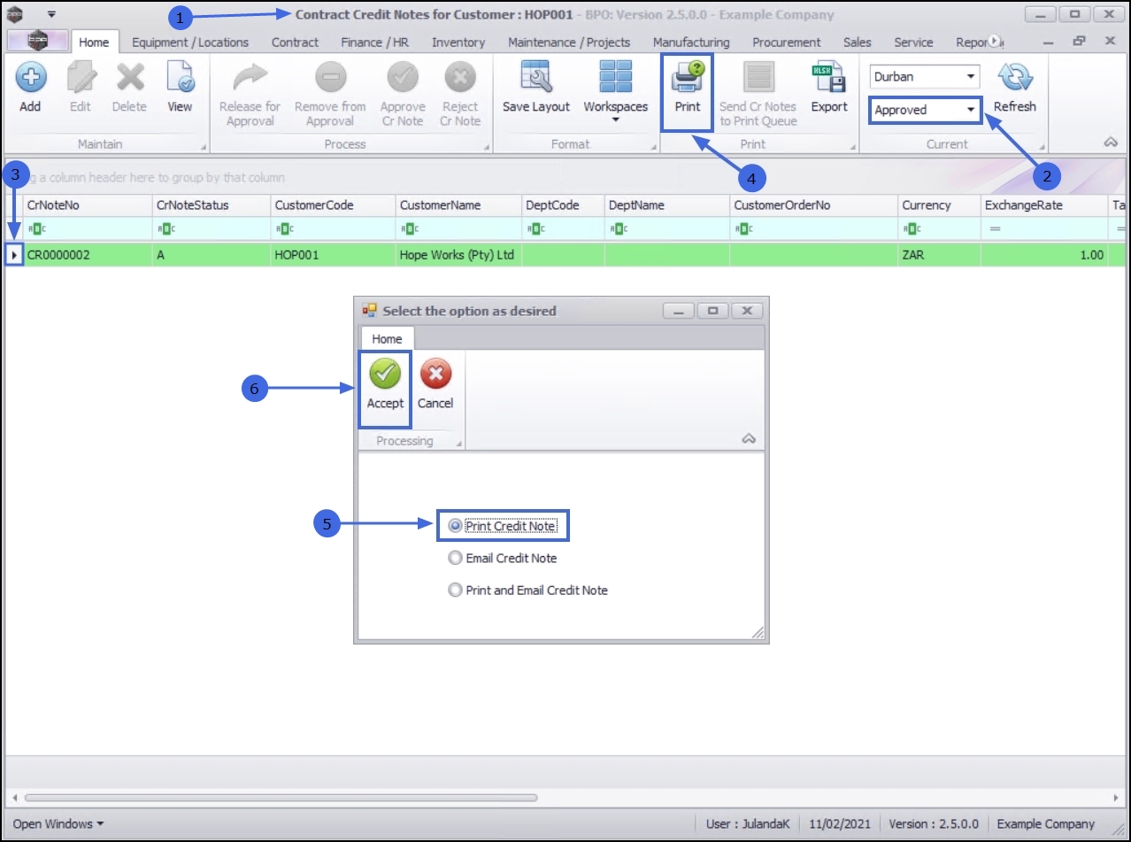
Task: Open the Service ribbon tab
Action: [913, 42]
